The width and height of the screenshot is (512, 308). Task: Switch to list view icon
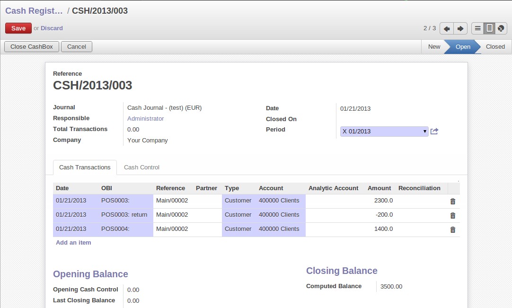[x=478, y=28]
